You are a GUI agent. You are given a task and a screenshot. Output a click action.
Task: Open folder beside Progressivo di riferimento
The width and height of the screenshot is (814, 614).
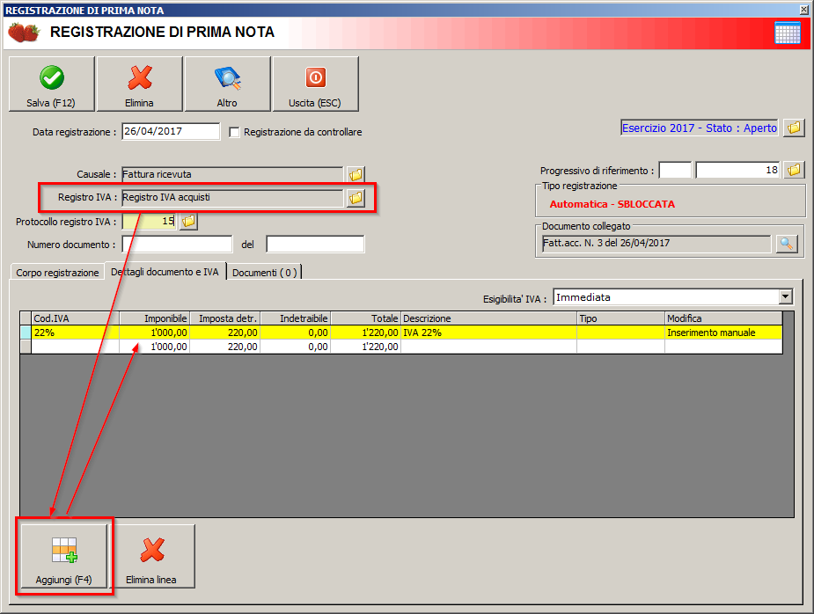click(794, 170)
